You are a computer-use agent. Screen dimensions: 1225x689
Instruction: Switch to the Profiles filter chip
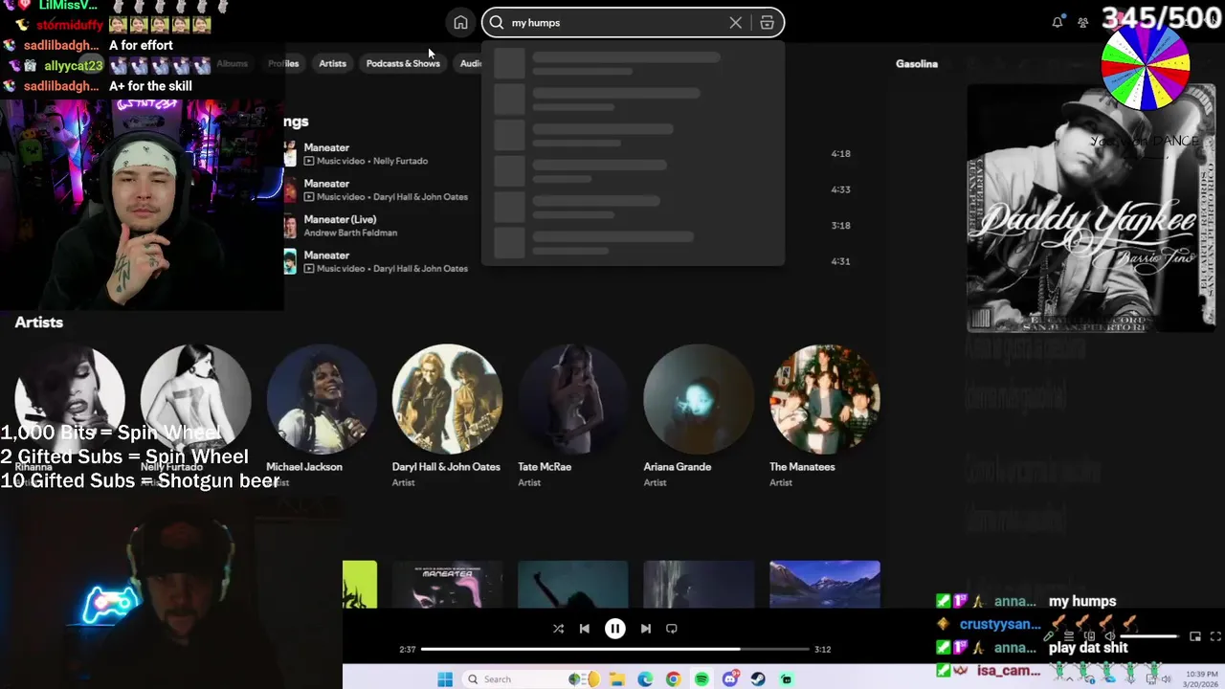tap(283, 63)
